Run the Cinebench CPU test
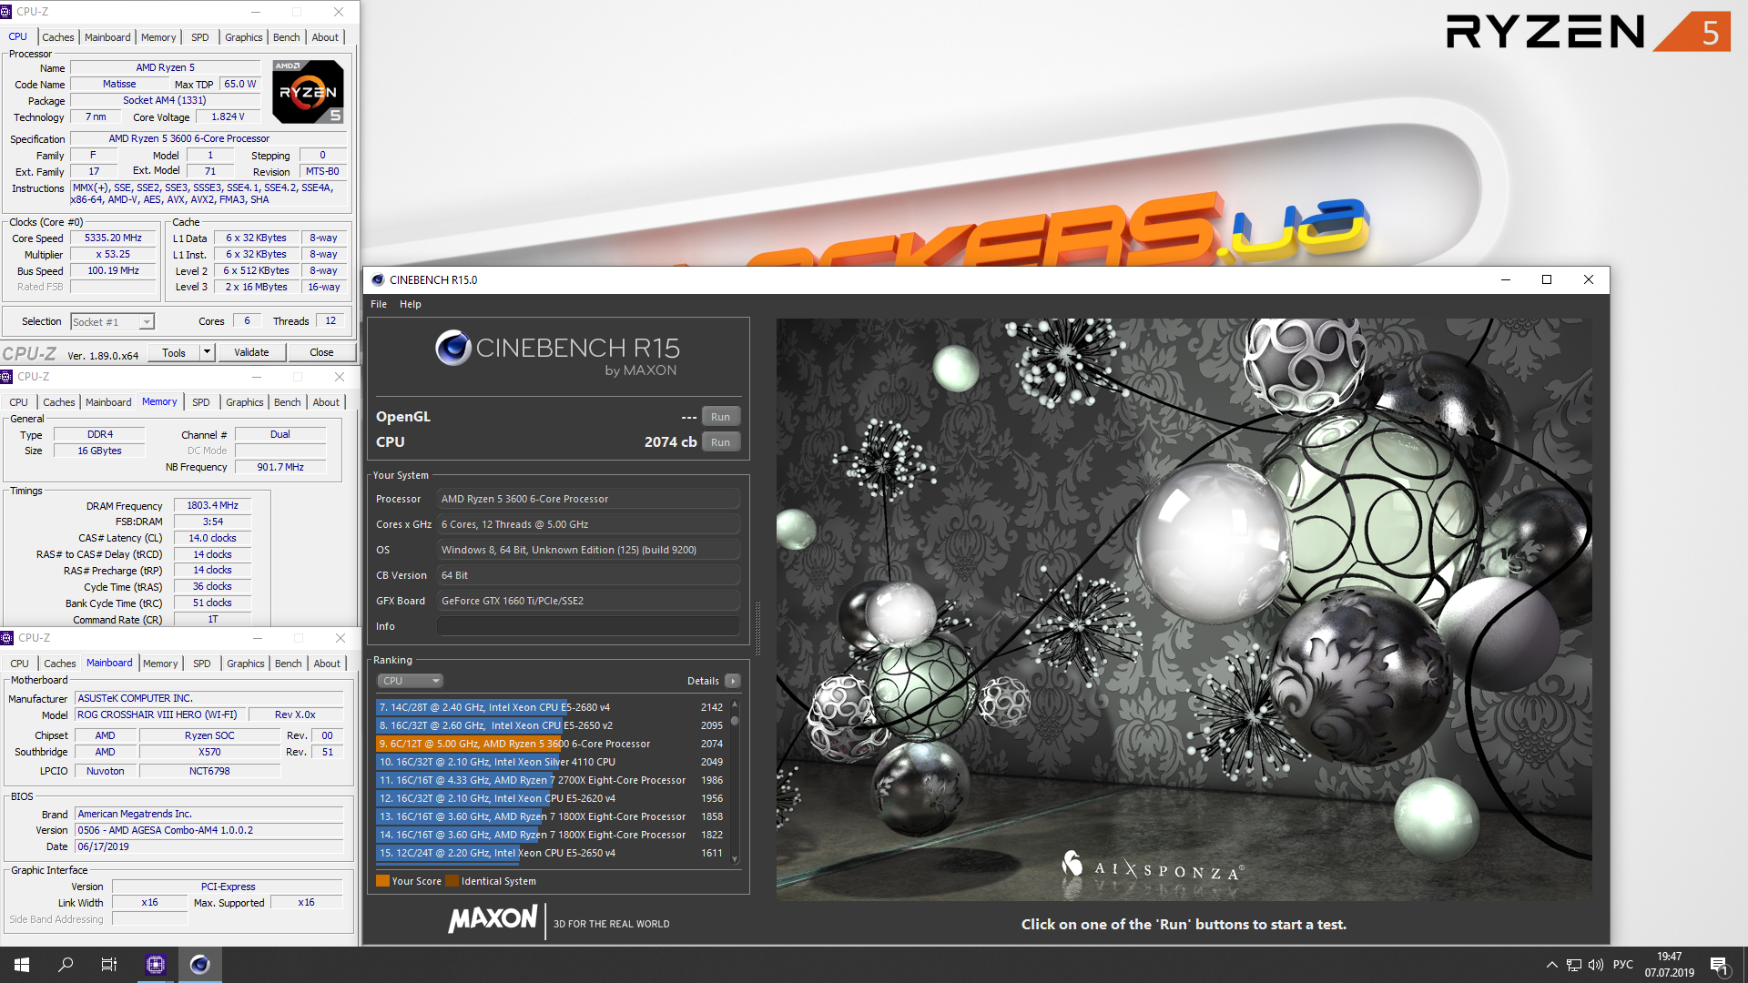The image size is (1748, 983). 720,442
